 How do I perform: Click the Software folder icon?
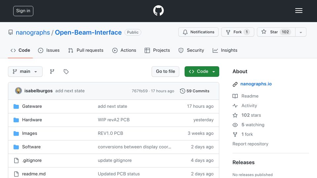(x=16, y=147)
